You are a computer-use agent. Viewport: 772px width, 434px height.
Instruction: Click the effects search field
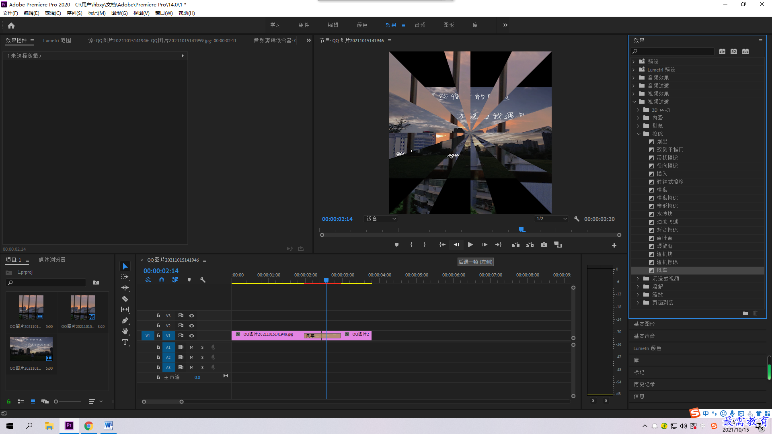point(673,51)
